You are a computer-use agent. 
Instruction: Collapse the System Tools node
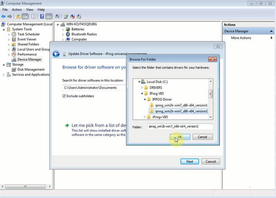4,29
